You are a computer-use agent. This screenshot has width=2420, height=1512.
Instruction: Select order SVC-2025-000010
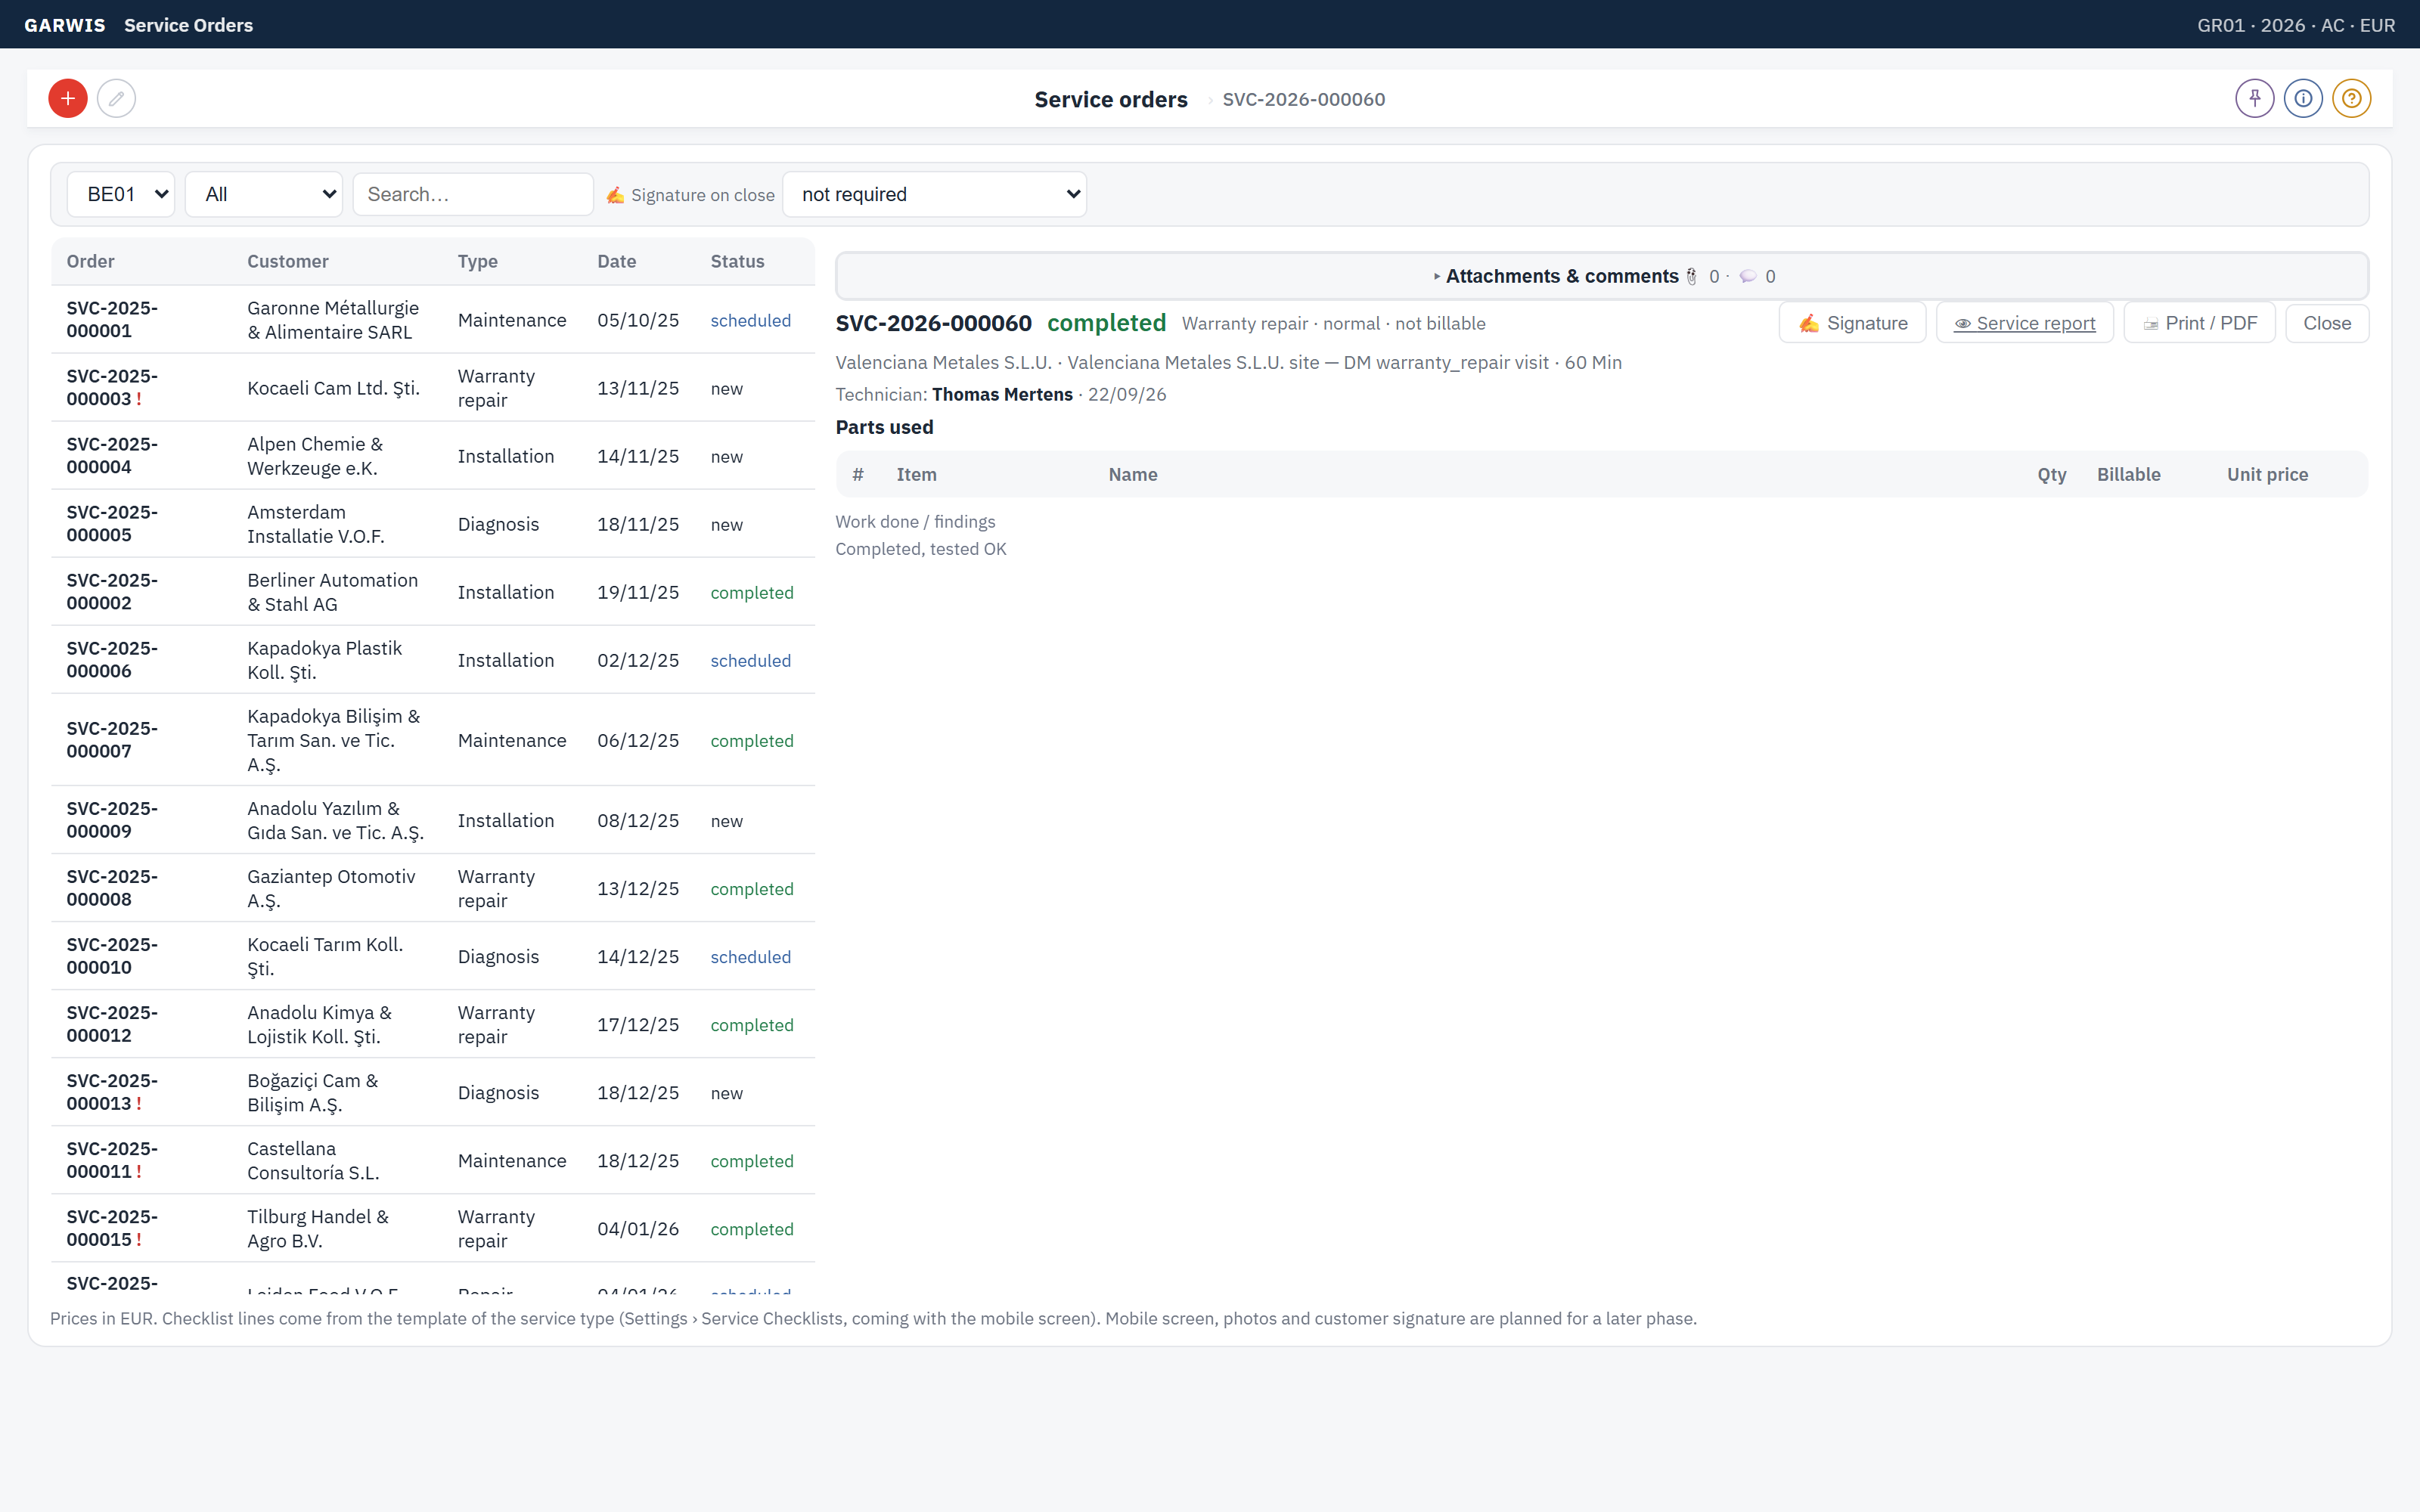(433, 956)
